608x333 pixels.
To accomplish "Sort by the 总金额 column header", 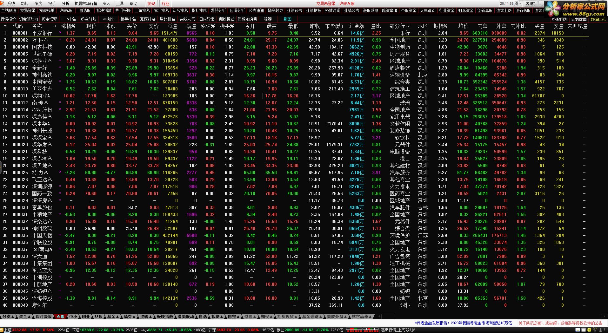I will point(357,26).
